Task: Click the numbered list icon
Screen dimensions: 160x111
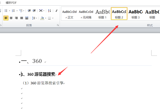Action: [13, 11]
